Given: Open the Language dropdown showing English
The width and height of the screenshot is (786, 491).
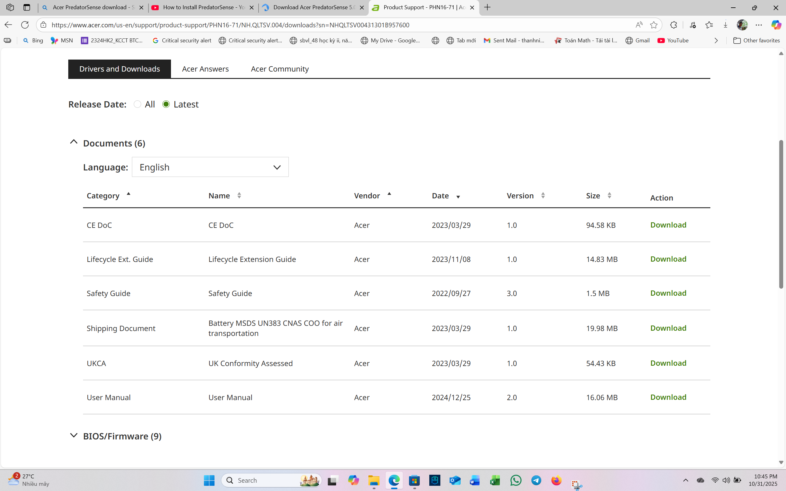Looking at the screenshot, I should (x=210, y=167).
